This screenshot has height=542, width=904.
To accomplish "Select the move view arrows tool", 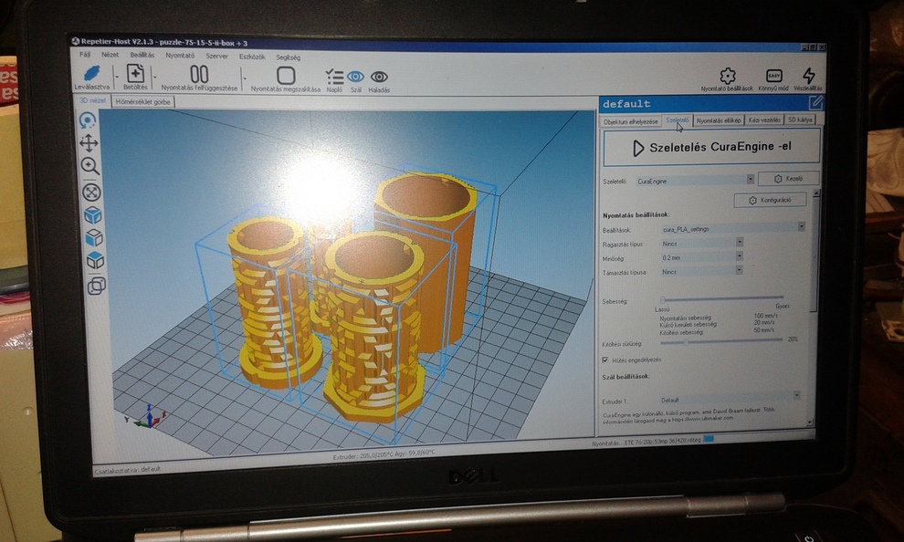I will (x=89, y=142).
